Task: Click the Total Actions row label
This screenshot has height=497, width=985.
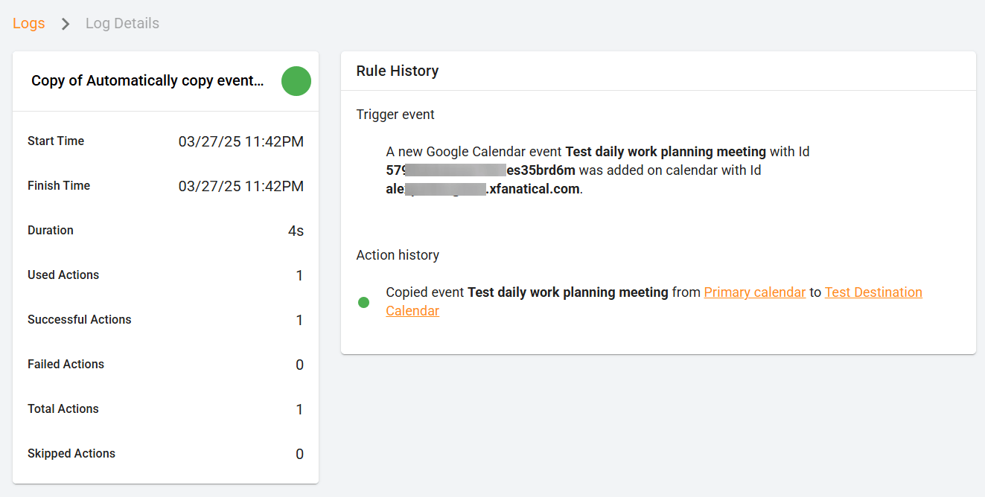Action: coord(63,409)
